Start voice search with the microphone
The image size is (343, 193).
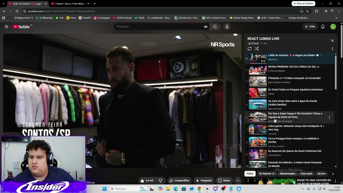click(x=227, y=27)
